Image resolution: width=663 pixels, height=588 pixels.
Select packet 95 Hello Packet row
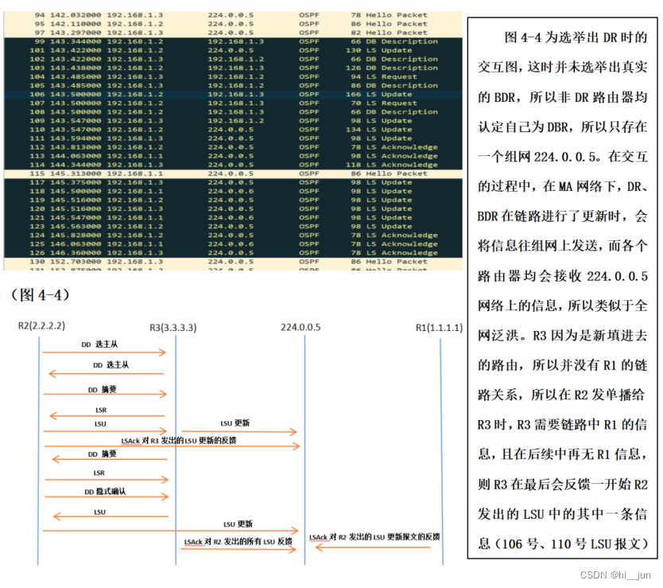pos(233,24)
